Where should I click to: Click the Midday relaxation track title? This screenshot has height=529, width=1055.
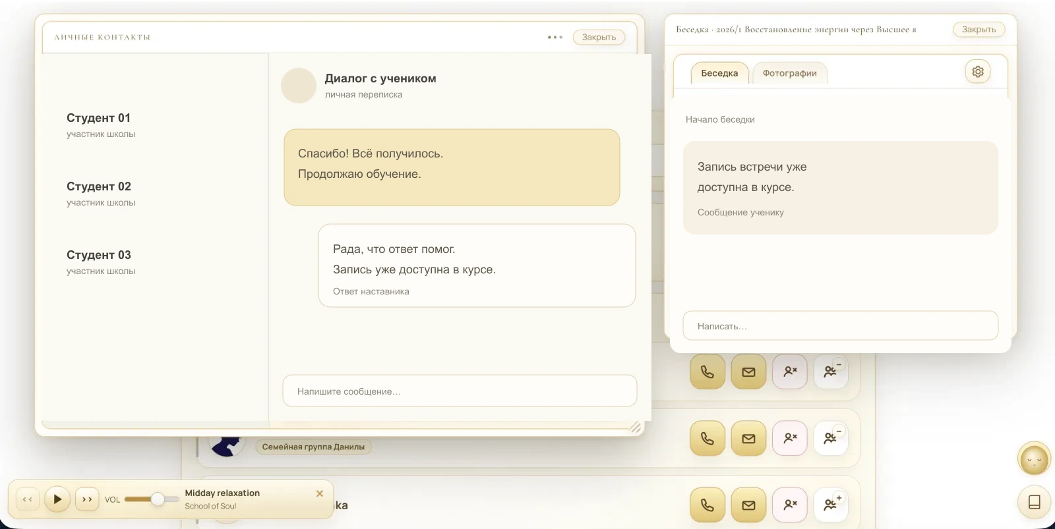[x=222, y=493]
